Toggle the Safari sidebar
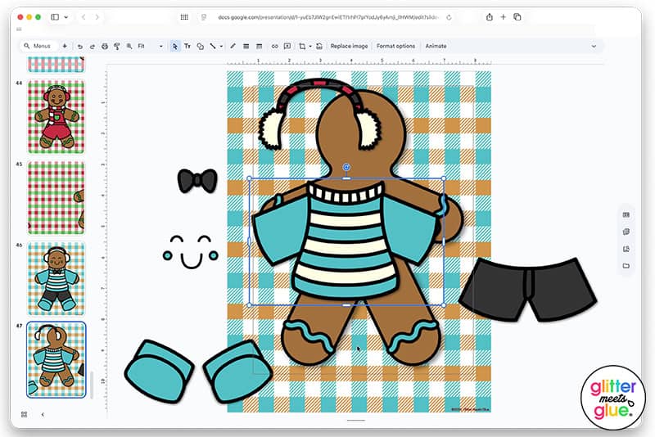Image resolution: width=655 pixels, height=437 pixels. pos(55,17)
